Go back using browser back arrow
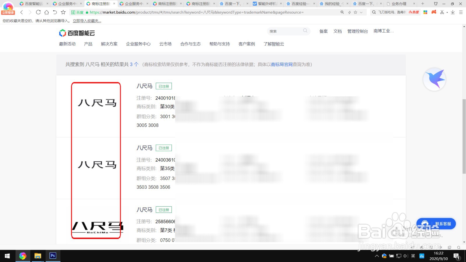This screenshot has width=466, height=262. tap(22, 12)
